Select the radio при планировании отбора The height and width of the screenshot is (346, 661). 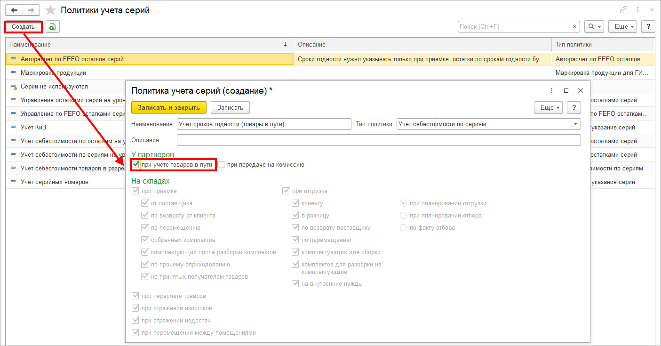click(403, 216)
